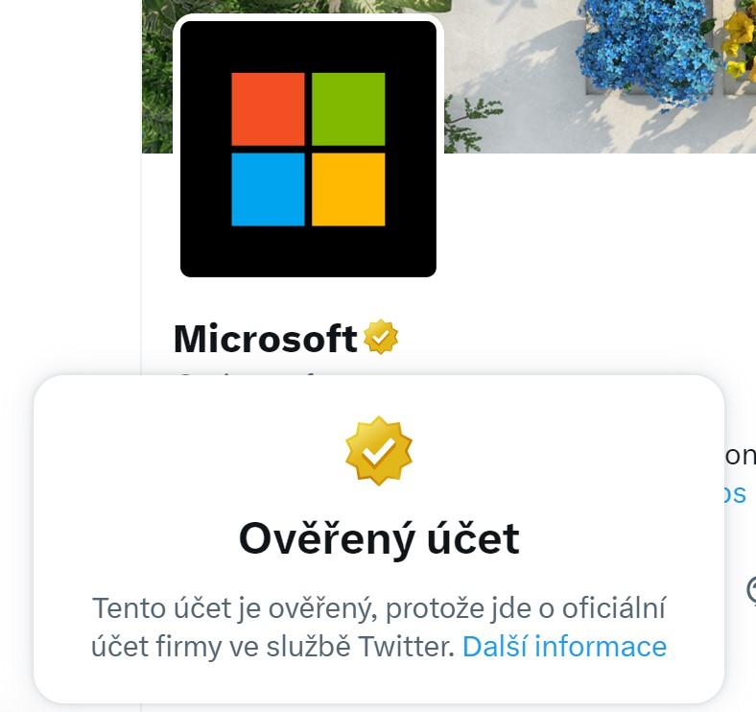
Task: Click the cut-off circular icon at right edge
Action: 751,589
